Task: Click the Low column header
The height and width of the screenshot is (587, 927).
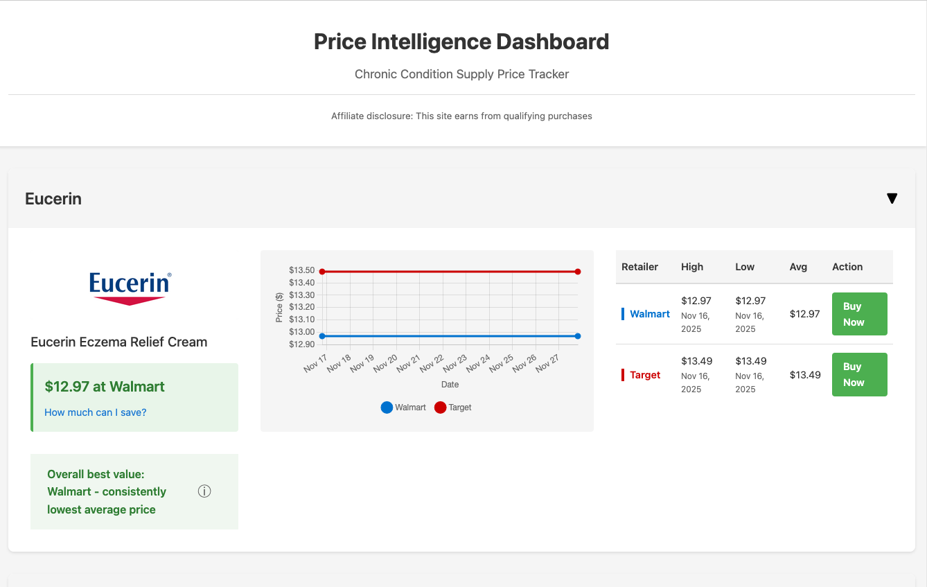Action: pos(745,267)
